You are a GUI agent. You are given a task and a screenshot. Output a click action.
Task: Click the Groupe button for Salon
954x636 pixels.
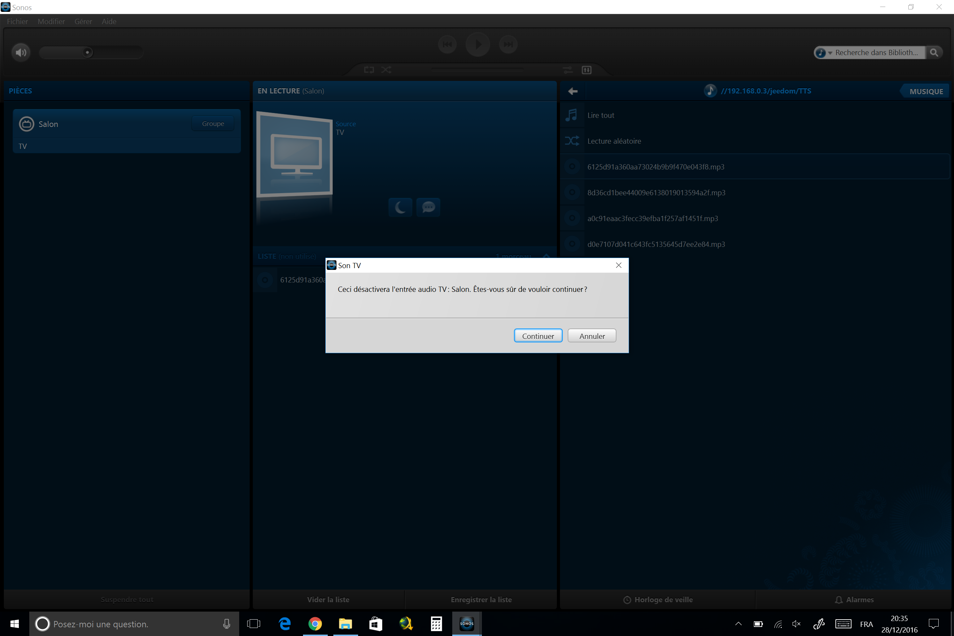[213, 123]
